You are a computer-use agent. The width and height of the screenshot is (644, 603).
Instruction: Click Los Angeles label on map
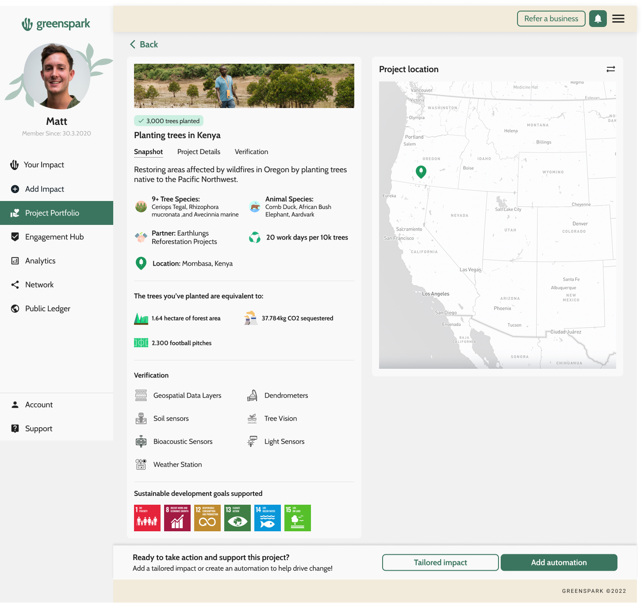[436, 294]
